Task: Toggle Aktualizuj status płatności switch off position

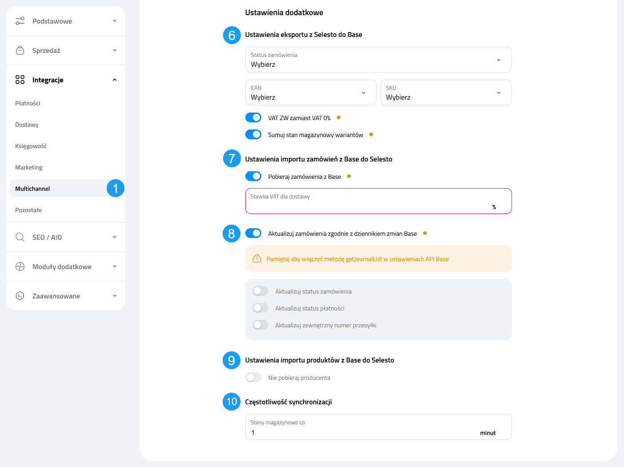Action: click(x=260, y=307)
